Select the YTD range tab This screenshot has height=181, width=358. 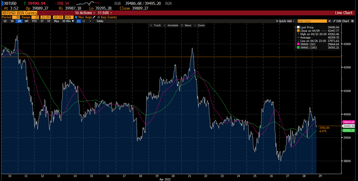34,21
